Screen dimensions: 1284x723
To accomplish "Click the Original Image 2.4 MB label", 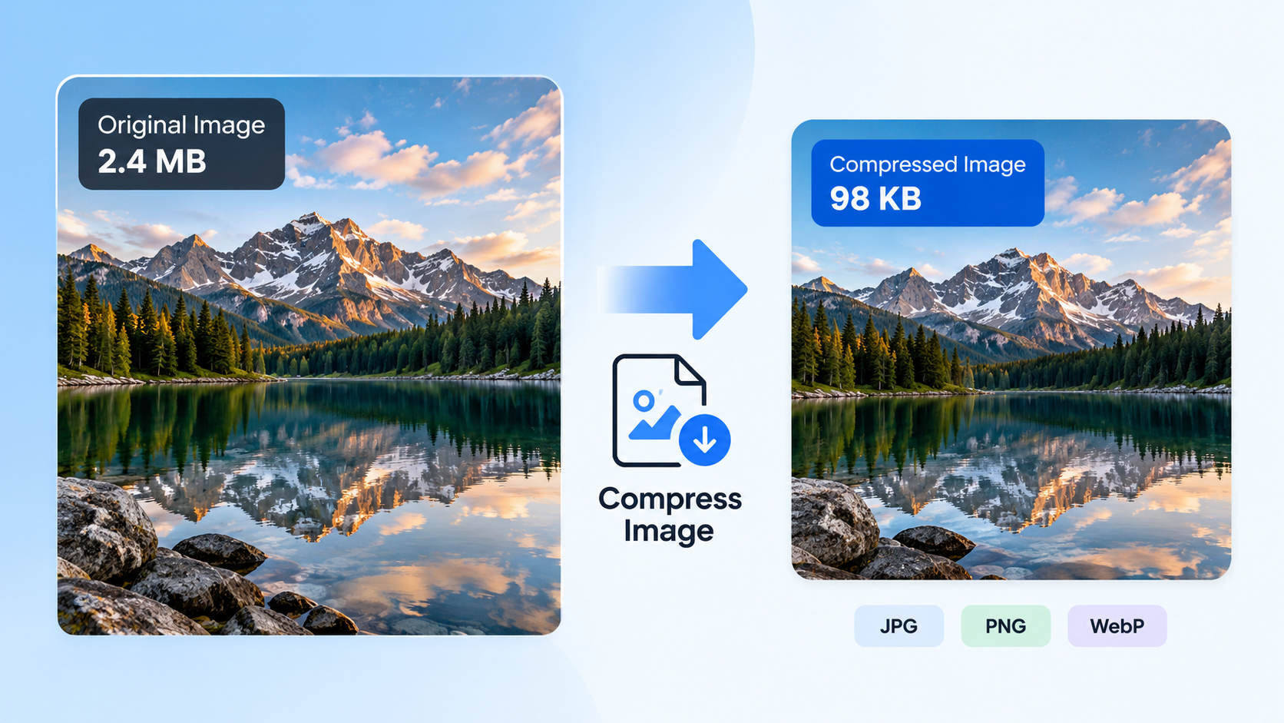I will click(x=181, y=144).
